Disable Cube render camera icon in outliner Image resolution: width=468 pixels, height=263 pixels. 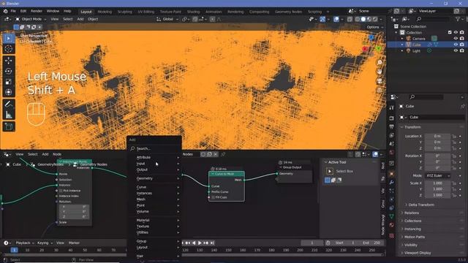[x=462, y=45]
